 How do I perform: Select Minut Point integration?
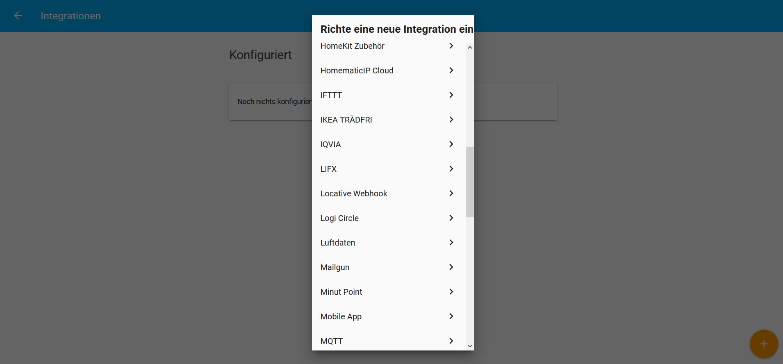point(341,292)
